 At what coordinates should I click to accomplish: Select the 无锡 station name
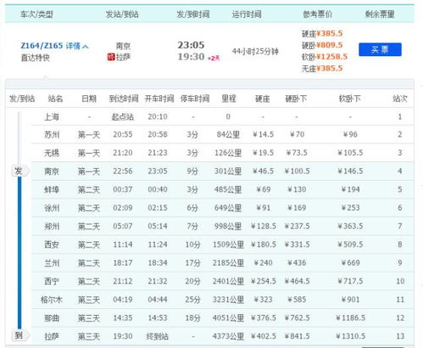coord(52,153)
